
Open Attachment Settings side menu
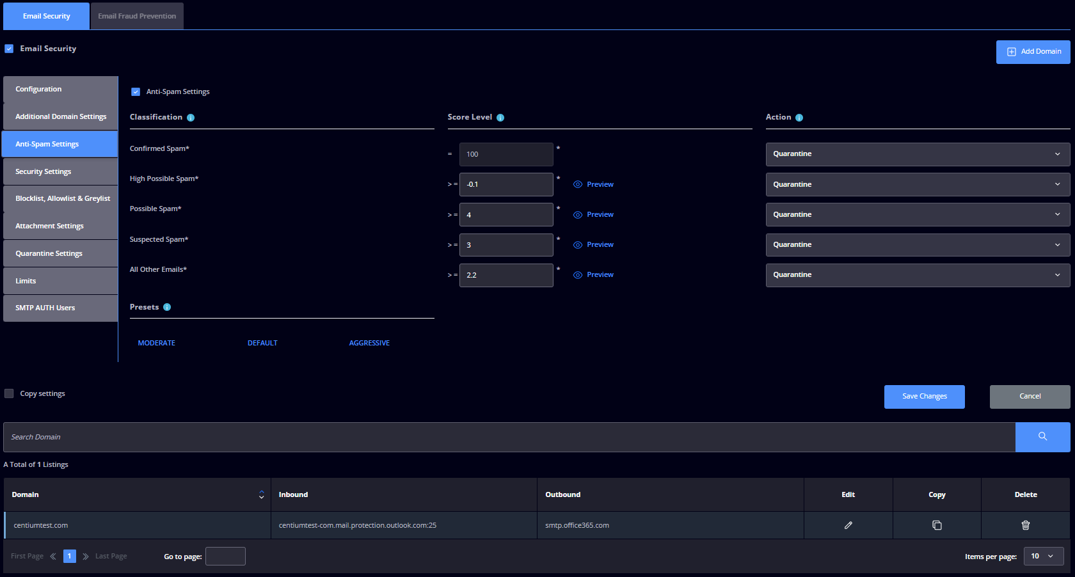tap(61, 226)
